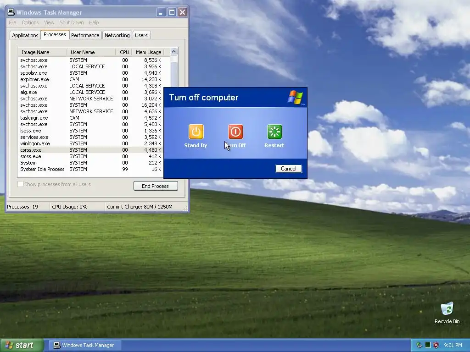Image resolution: width=470 pixels, height=352 pixels.
Task: Sort by the Mem Usage column header
Action: coord(148,52)
